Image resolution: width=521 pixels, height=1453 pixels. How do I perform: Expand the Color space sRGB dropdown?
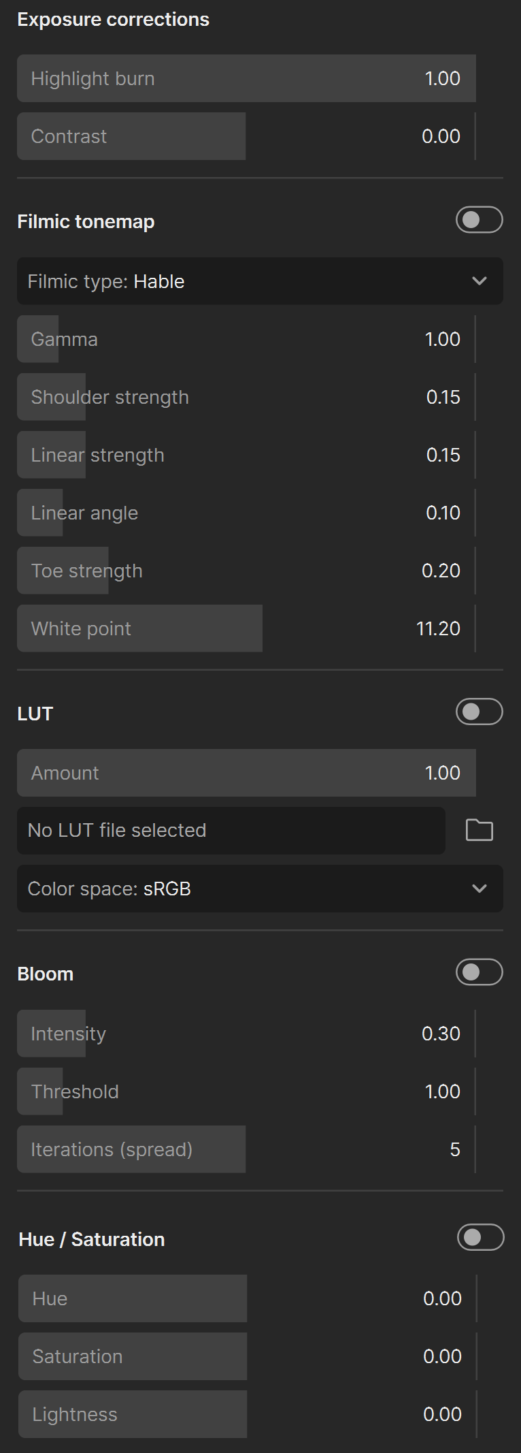(260, 889)
